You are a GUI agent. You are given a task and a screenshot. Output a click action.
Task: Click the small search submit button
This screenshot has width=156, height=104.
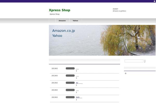[145, 61]
